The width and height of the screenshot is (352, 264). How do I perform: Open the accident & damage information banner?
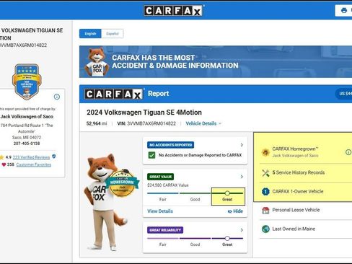[216, 62]
